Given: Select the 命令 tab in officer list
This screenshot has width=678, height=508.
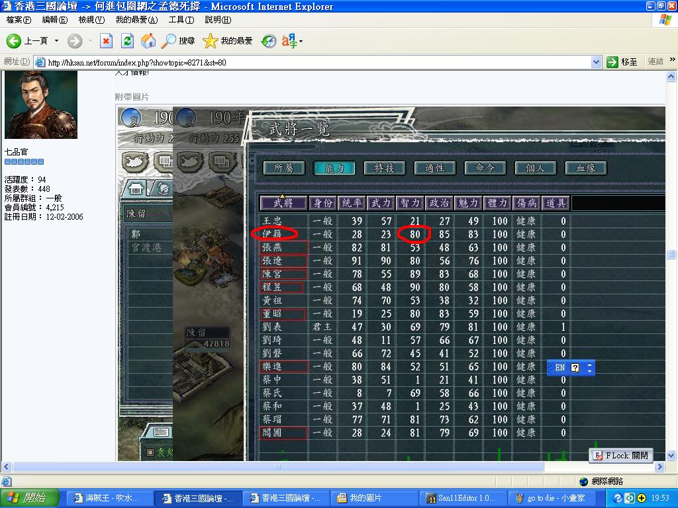Looking at the screenshot, I should click(x=485, y=168).
